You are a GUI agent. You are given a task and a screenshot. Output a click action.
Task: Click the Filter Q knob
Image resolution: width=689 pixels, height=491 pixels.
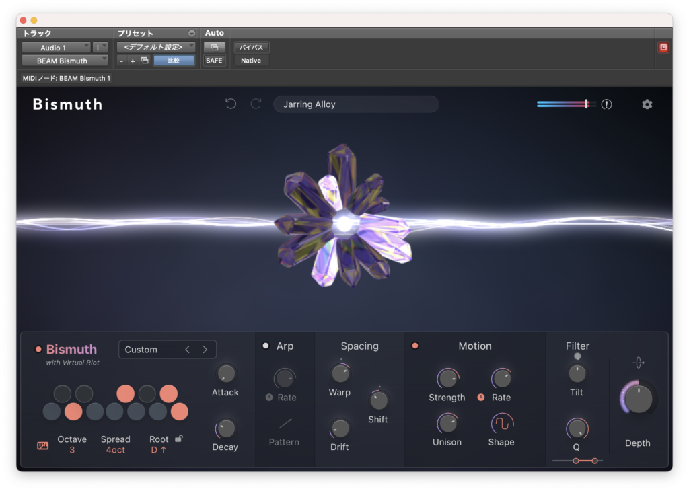pyautogui.click(x=577, y=428)
